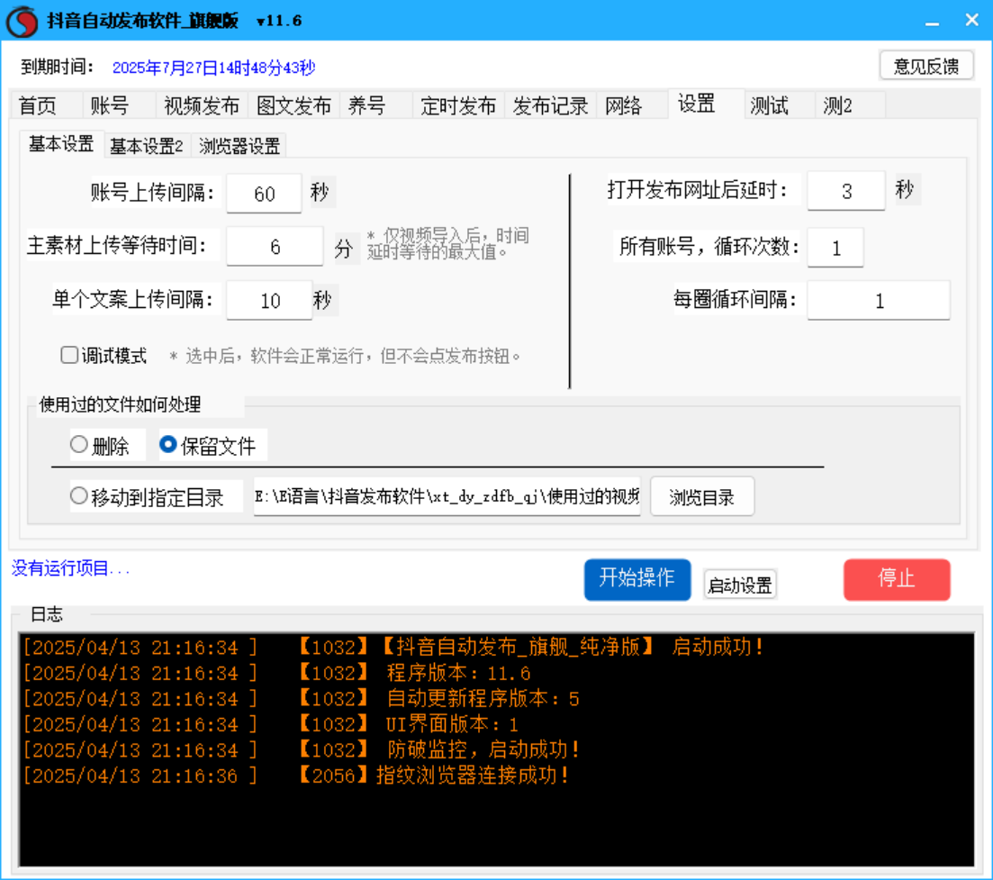Click the 主素材上传等待时间 field showing 6
This screenshot has width=993, height=880.
(x=275, y=247)
